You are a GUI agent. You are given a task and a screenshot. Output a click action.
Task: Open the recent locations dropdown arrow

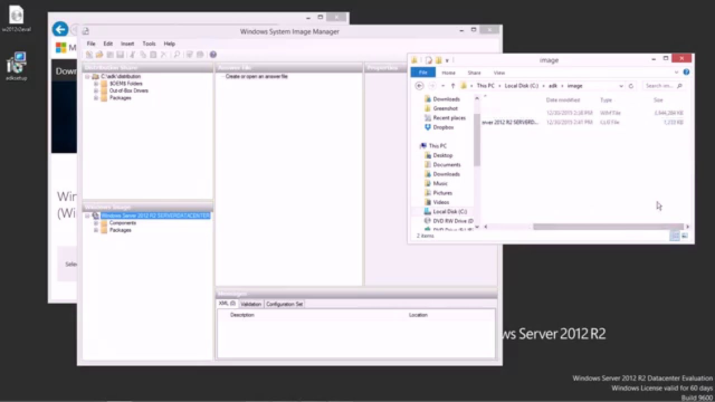click(443, 86)
